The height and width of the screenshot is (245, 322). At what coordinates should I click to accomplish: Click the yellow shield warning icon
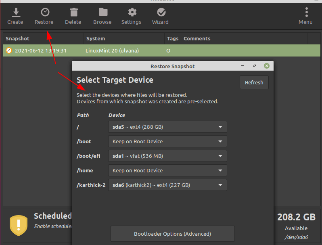click(x=19, y=226)
